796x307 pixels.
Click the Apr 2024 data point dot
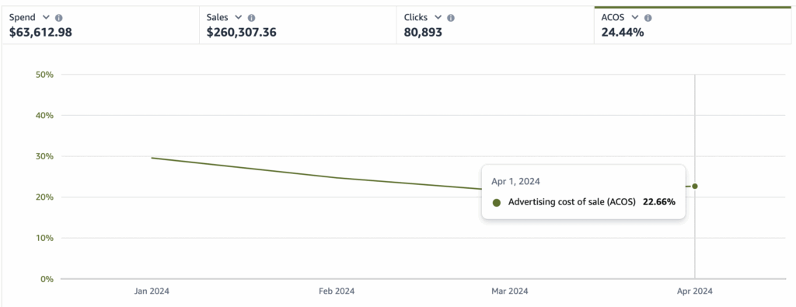pos(694,187)
